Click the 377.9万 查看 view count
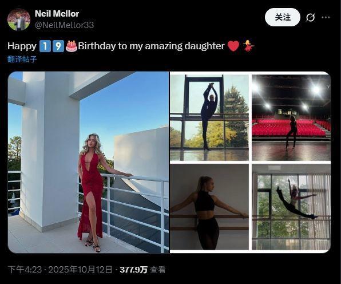The image size is (341, 284). click(142, 270)
